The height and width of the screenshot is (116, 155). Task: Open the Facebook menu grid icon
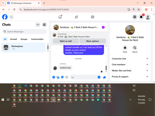point(135,17)
